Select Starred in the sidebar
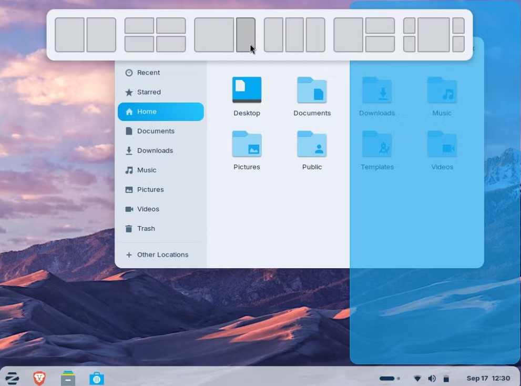This screenshot has height=386, width=521. click(149, 92)
